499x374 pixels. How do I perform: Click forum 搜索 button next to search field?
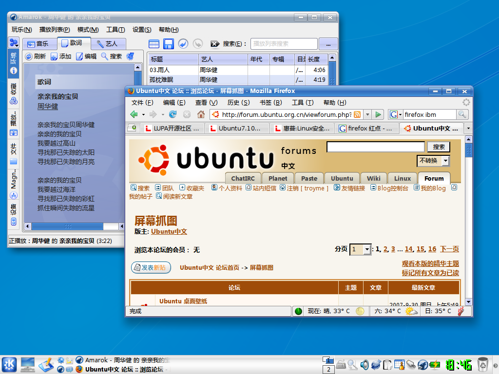(x=439, y=147)
